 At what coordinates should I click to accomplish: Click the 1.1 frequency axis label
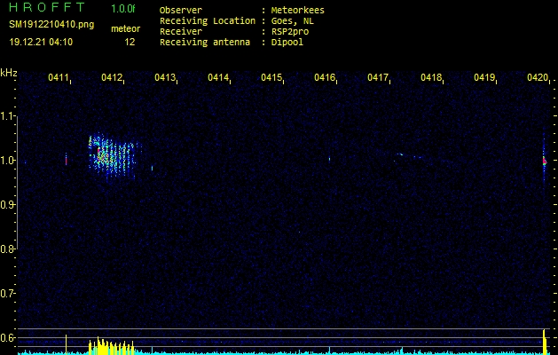7,115
